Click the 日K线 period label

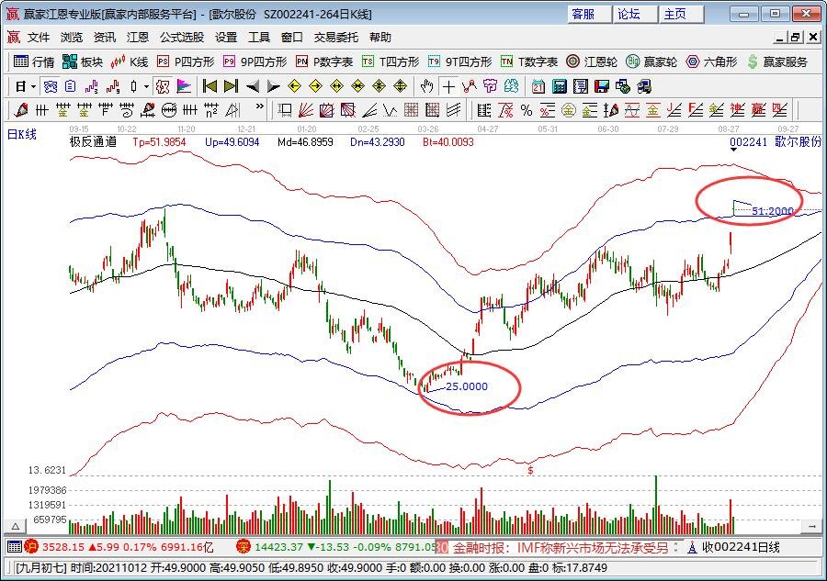pyautogui.click(x=22, y=134)
